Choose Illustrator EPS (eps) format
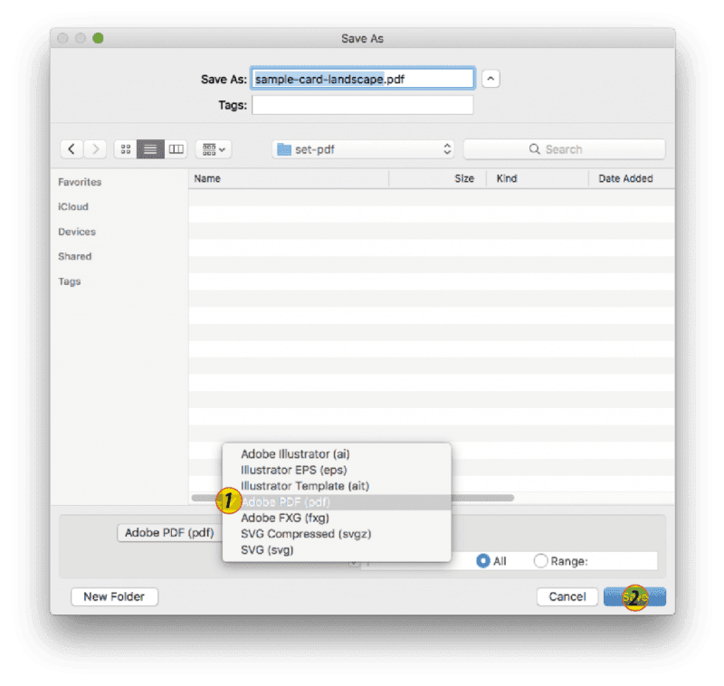Viewport: 724px width, 686px height. pyautogui.click(x=293, y=470)
